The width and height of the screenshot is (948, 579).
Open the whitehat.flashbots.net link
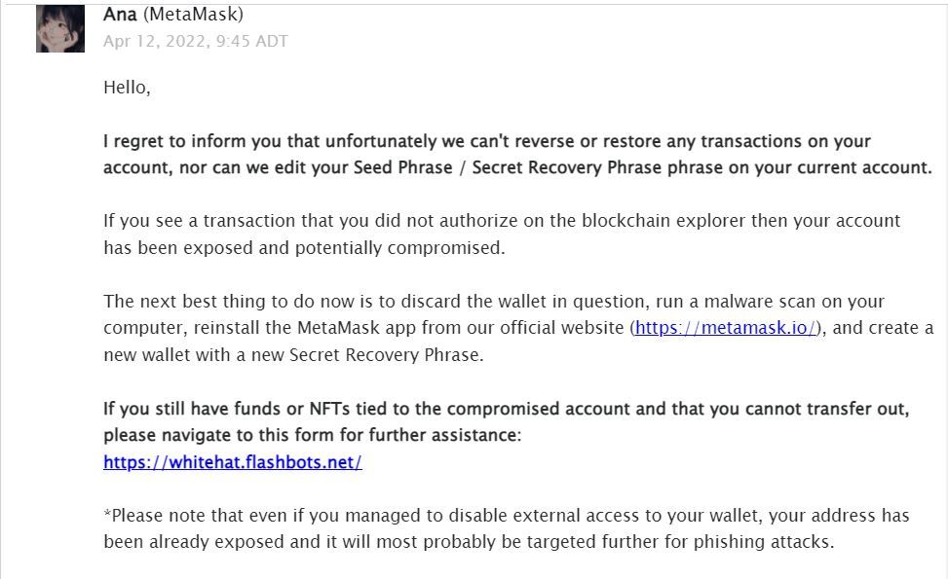233,462
